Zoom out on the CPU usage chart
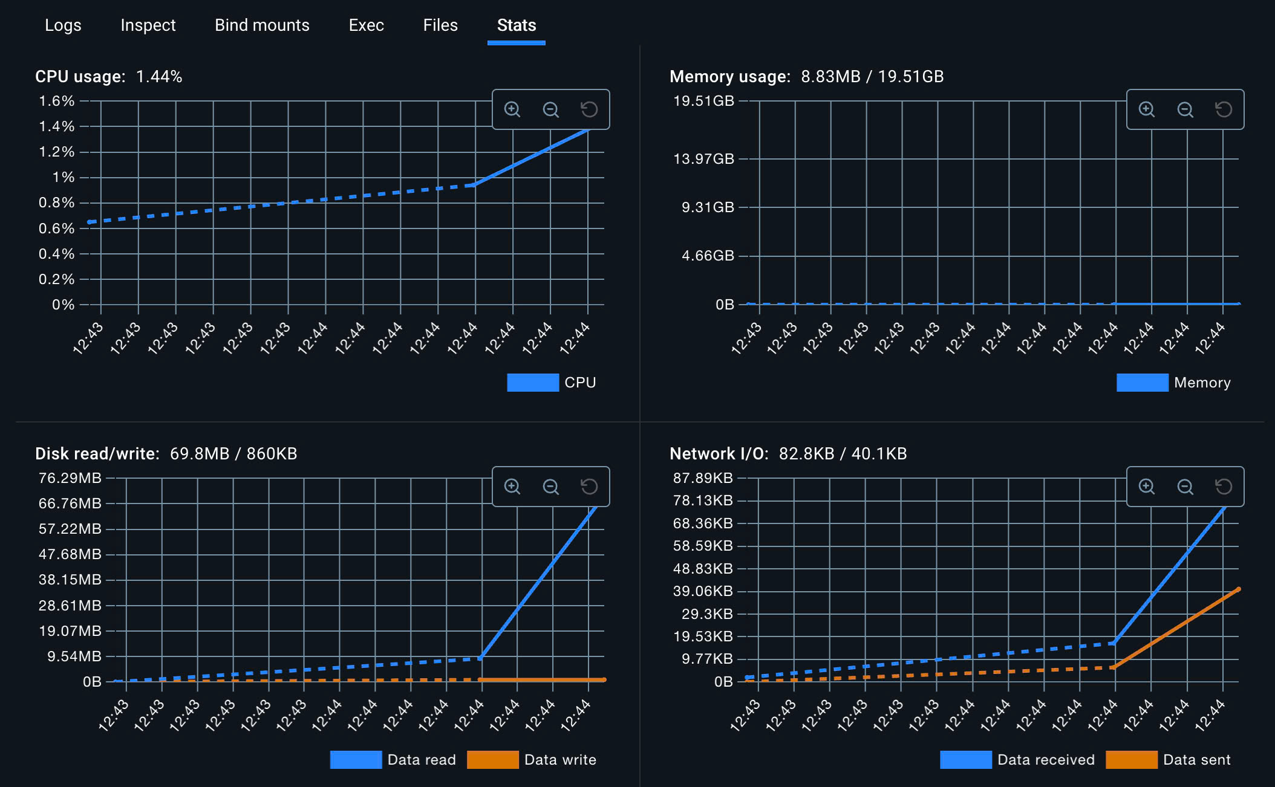 [x=551, y=109]
